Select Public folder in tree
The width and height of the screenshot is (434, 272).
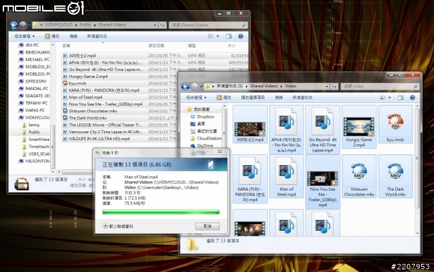pyautogui.click(x=31, y=132)
